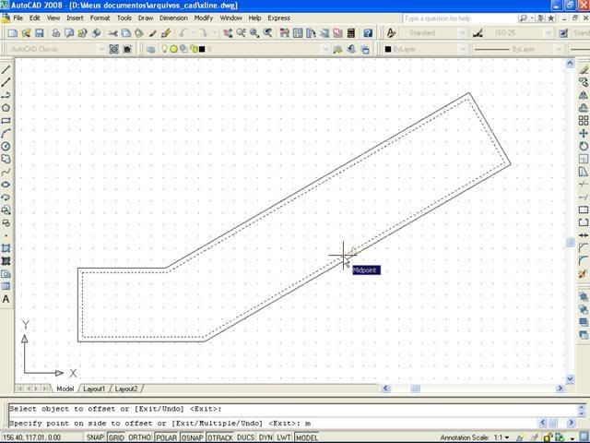Select the Rectangle draw tool
Screen dimensions: 590x443
[x=6, y=121]
